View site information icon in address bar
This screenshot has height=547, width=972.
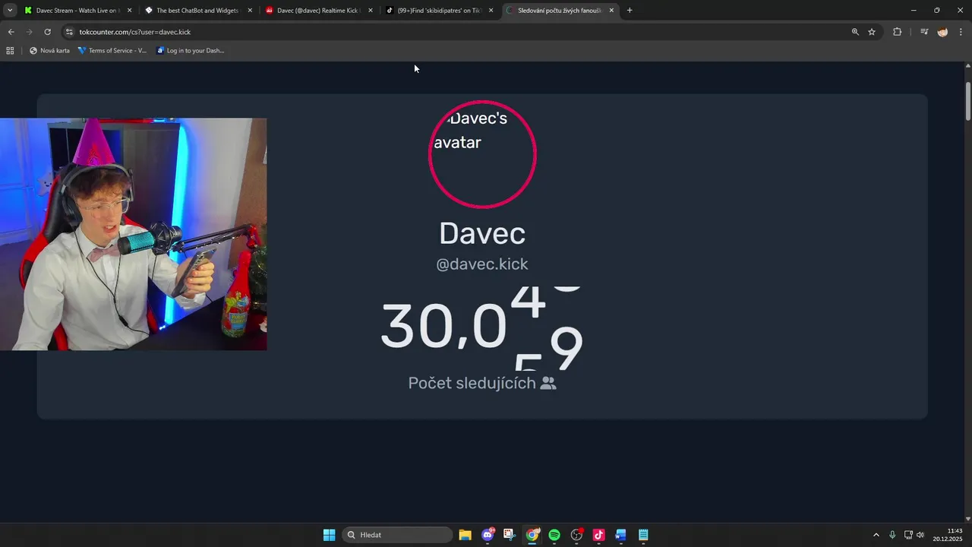[69, 32]
